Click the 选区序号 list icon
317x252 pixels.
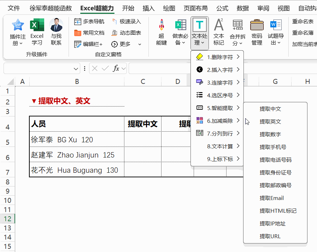point(200,95)
